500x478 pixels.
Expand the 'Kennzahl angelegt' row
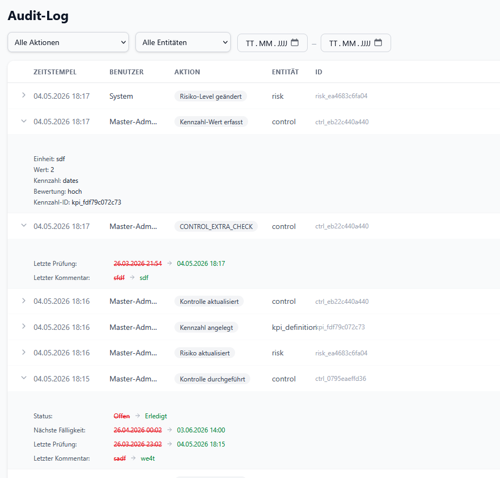[x=24, y=326]
